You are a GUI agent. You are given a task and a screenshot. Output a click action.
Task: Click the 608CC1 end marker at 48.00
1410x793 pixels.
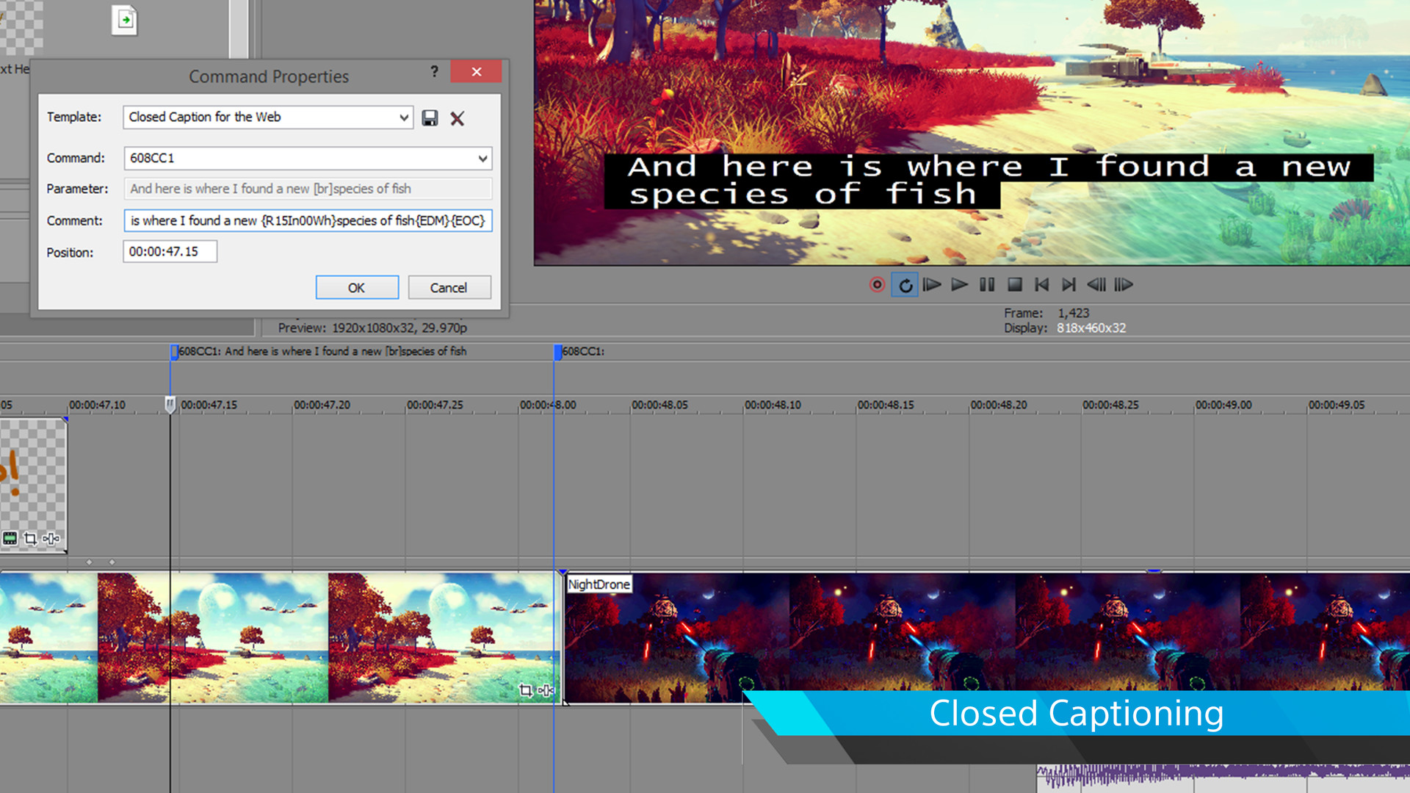pyautogui.click(x=558, y=352)
